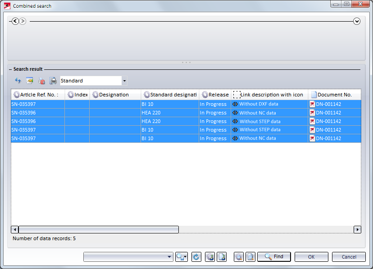Click the Standard designation column header

pyautogui.click(x=170, y=95)
